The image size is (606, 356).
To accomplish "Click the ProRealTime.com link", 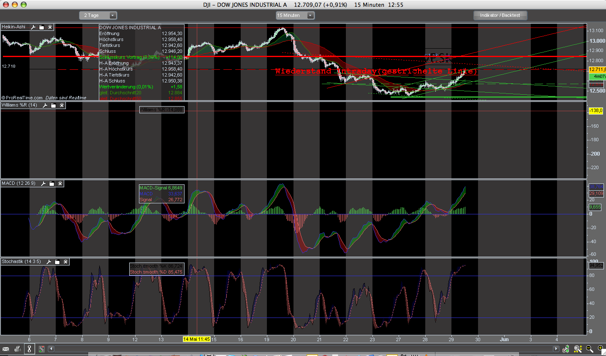I will (24, 98).
